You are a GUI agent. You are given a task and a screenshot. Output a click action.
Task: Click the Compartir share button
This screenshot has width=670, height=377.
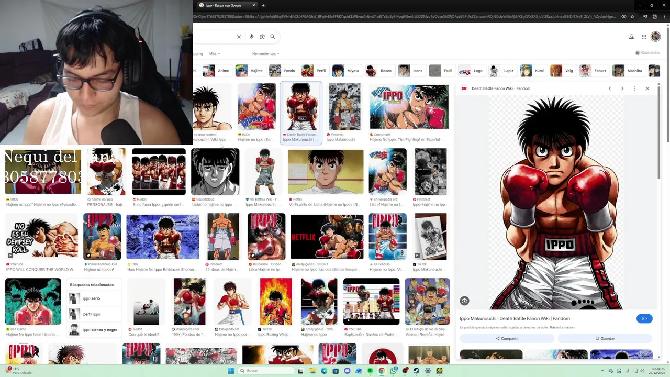[x=507, y=338]
